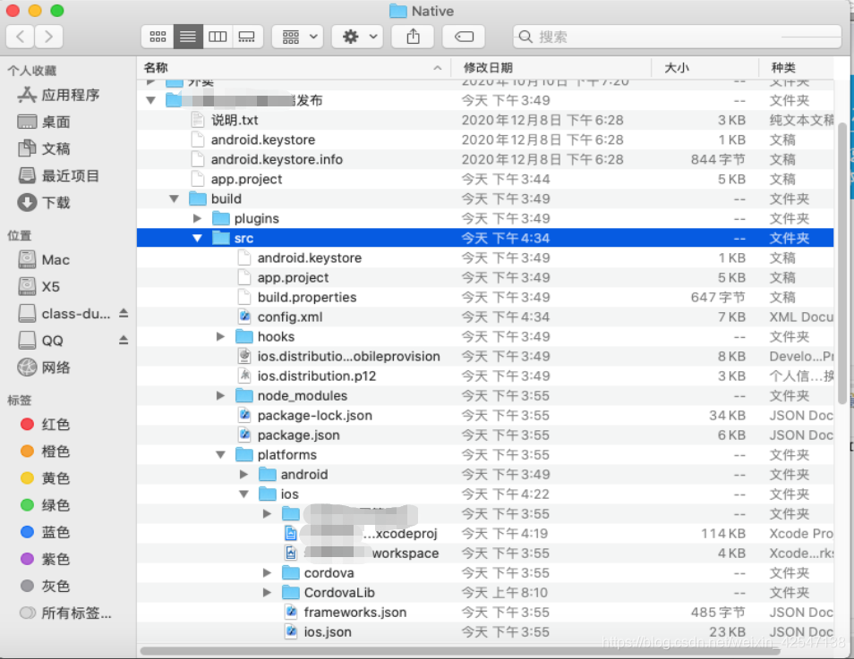Image resolution: width=854 pixels, height=659 pixels.
Task: Click the edit tags button
Action: point(464,37)
